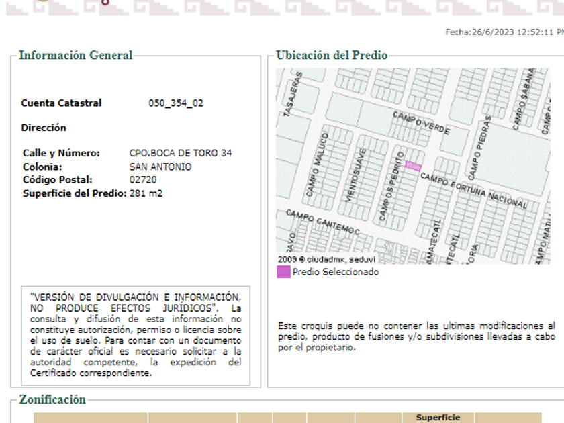Click the Campo Maluco street label on the map
The image size is (564, 423).
317,164
